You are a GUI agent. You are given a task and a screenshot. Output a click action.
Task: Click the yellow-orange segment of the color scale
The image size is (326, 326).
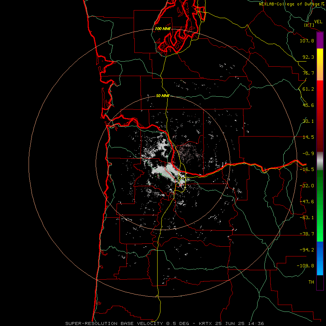(x=320, y=64)
